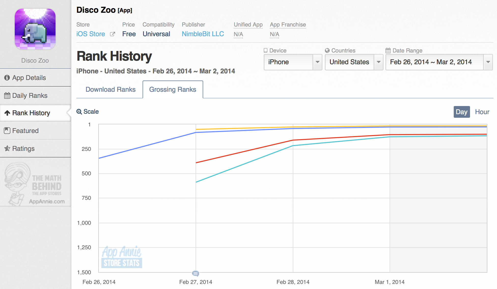
Task: Click the Feb 26, 2014 axis label
Action: point(99,282)
